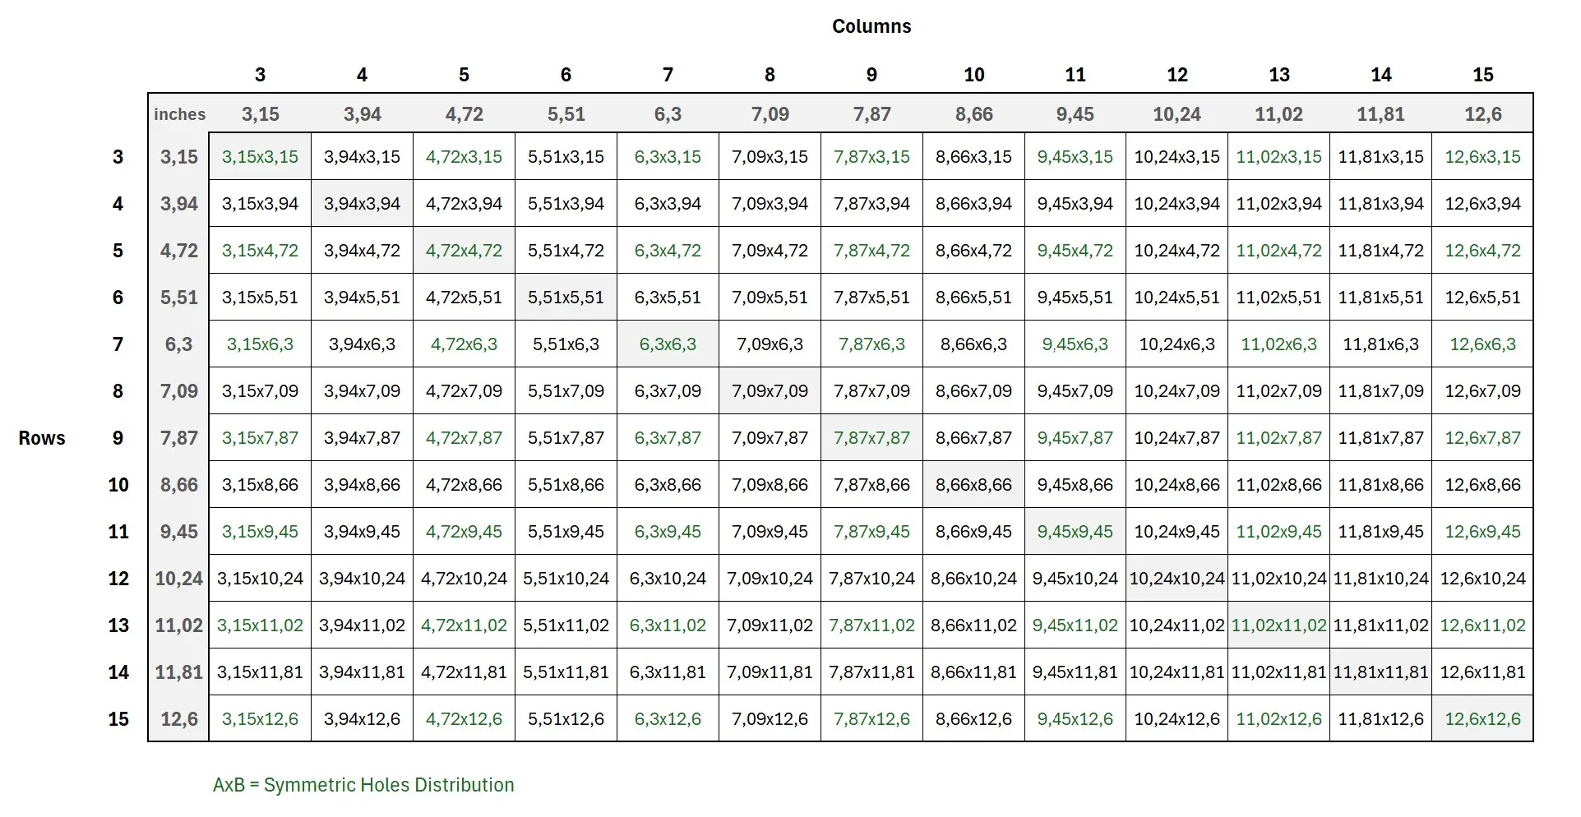Viewport: 1581px width, 817px height.
Task: Click the 'Rows' label left of table
Action: (42, 438)
